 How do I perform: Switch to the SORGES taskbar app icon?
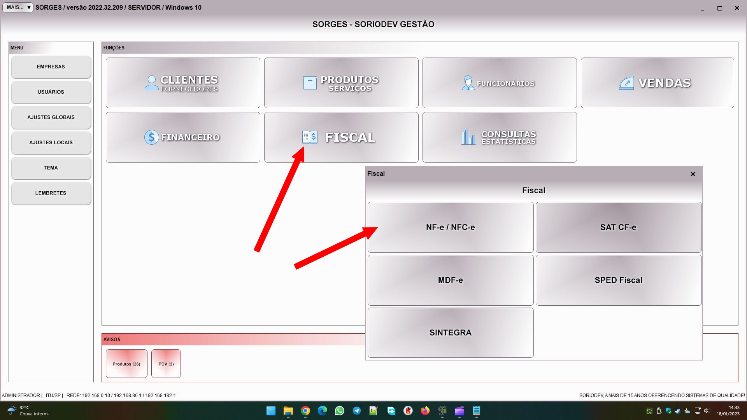pyautogui.click(x=442, y=411)
